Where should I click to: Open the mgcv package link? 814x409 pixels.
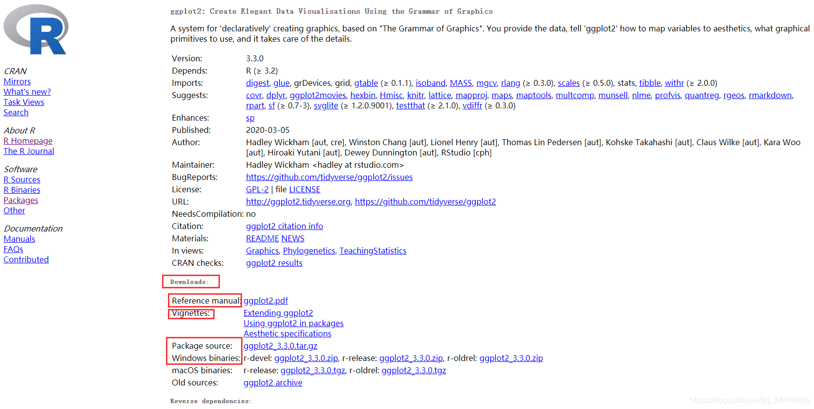tap(487, 83)
